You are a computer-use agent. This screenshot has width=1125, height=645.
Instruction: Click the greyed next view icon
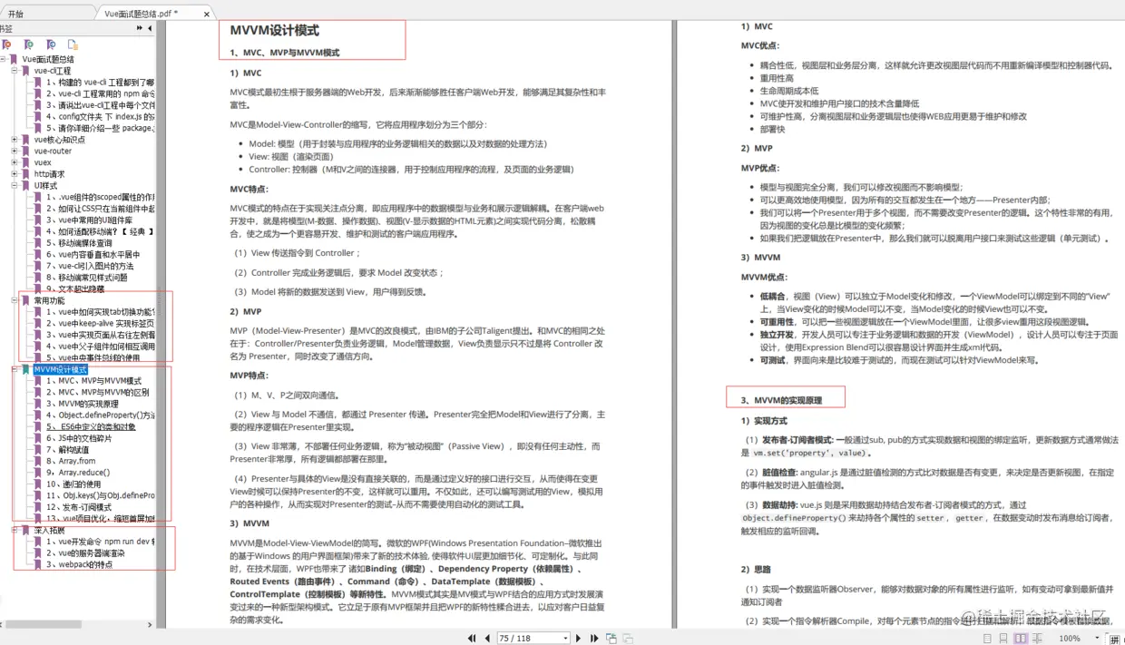tap(628, 638)
